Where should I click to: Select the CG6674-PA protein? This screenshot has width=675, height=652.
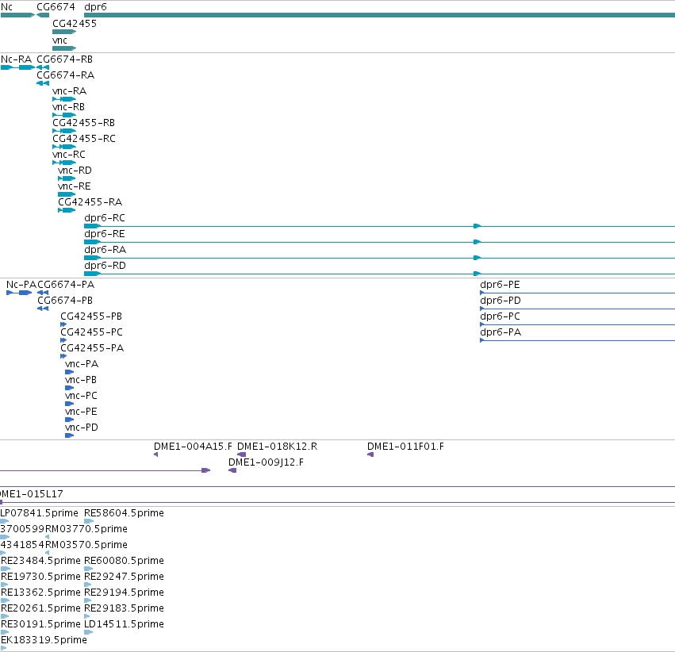(43, 293)
